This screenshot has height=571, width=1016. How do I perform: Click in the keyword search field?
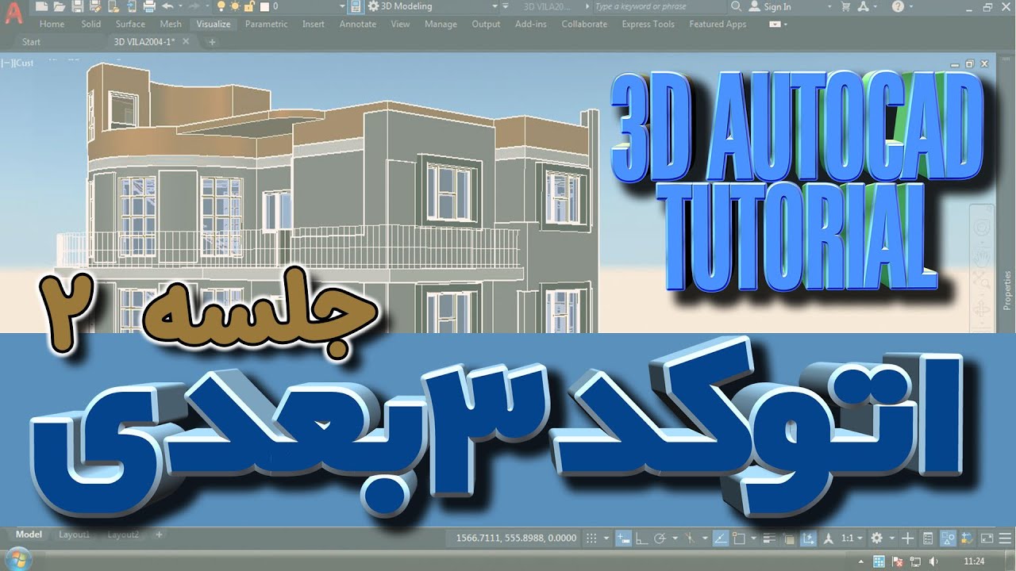[659, 6]
